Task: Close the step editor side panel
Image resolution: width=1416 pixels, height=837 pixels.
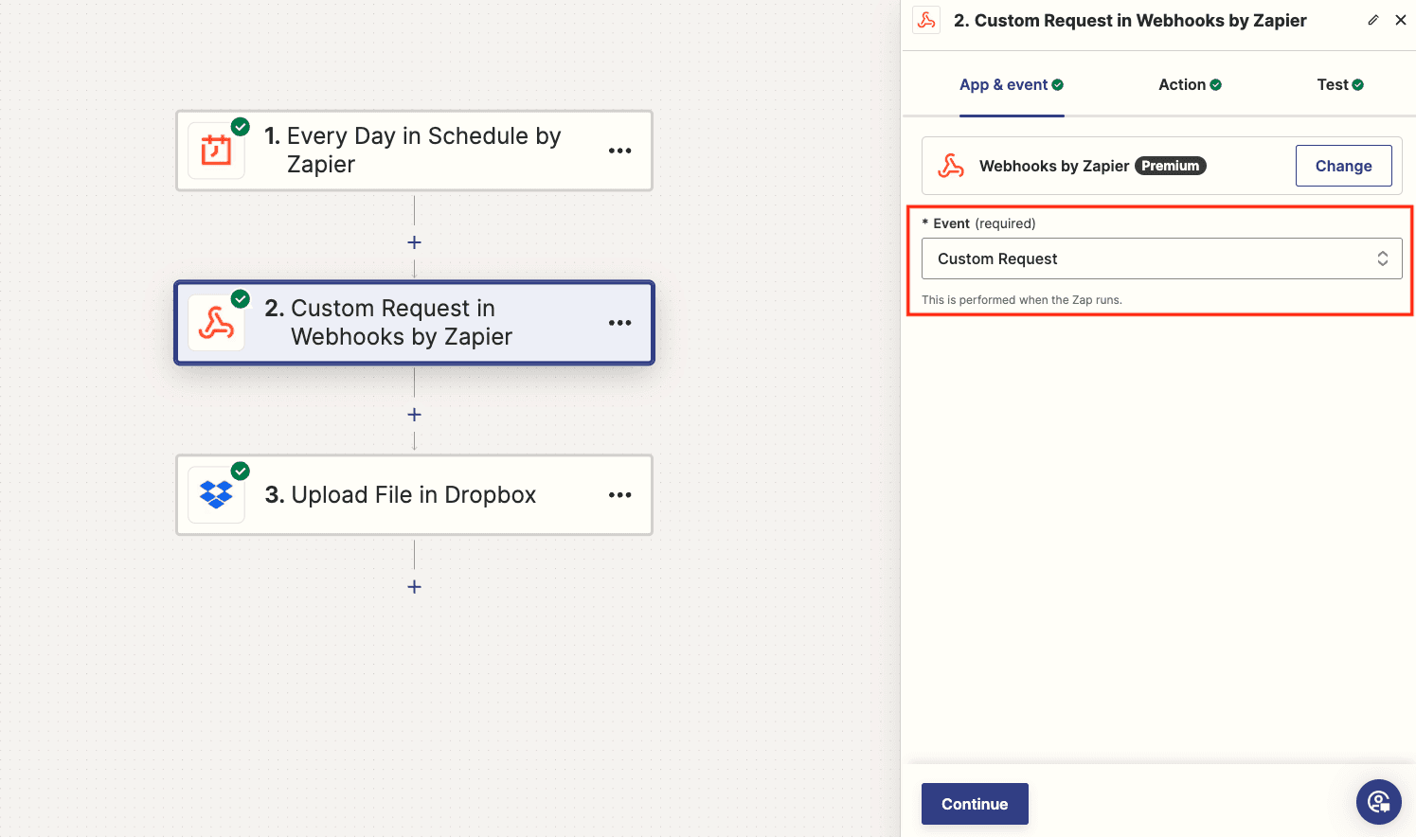Action: click(x=1401, y=20)
